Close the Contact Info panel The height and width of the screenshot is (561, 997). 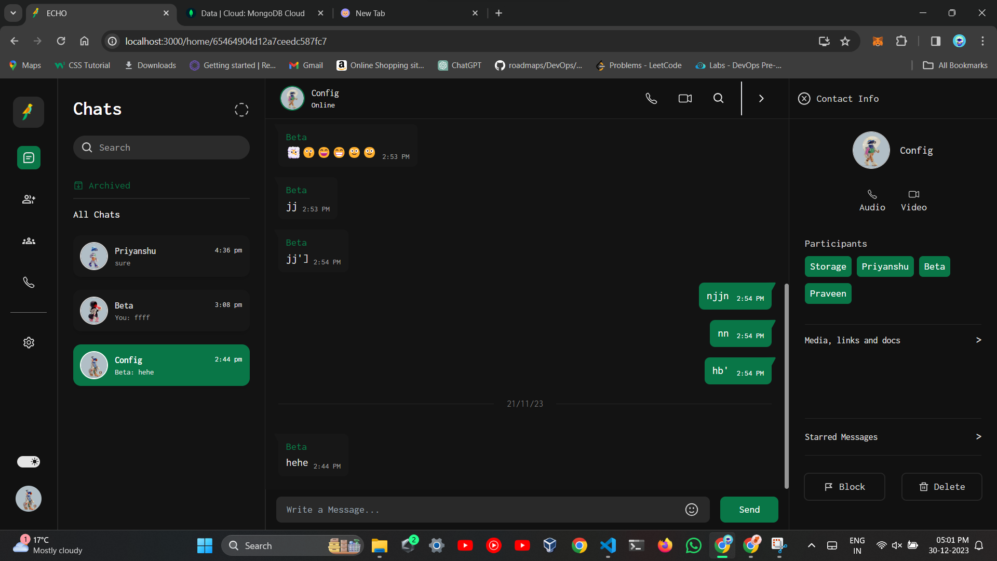804,99
